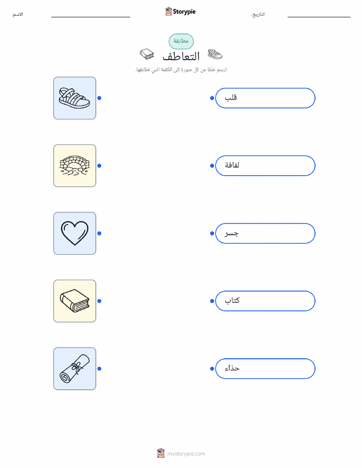
Task: Select the closed book picture card
Action: 75,301
